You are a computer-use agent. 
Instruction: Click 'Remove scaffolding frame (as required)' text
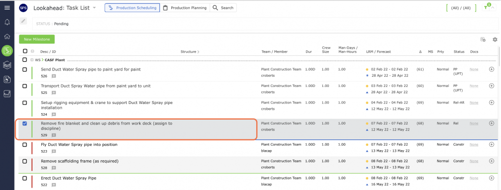80,161
